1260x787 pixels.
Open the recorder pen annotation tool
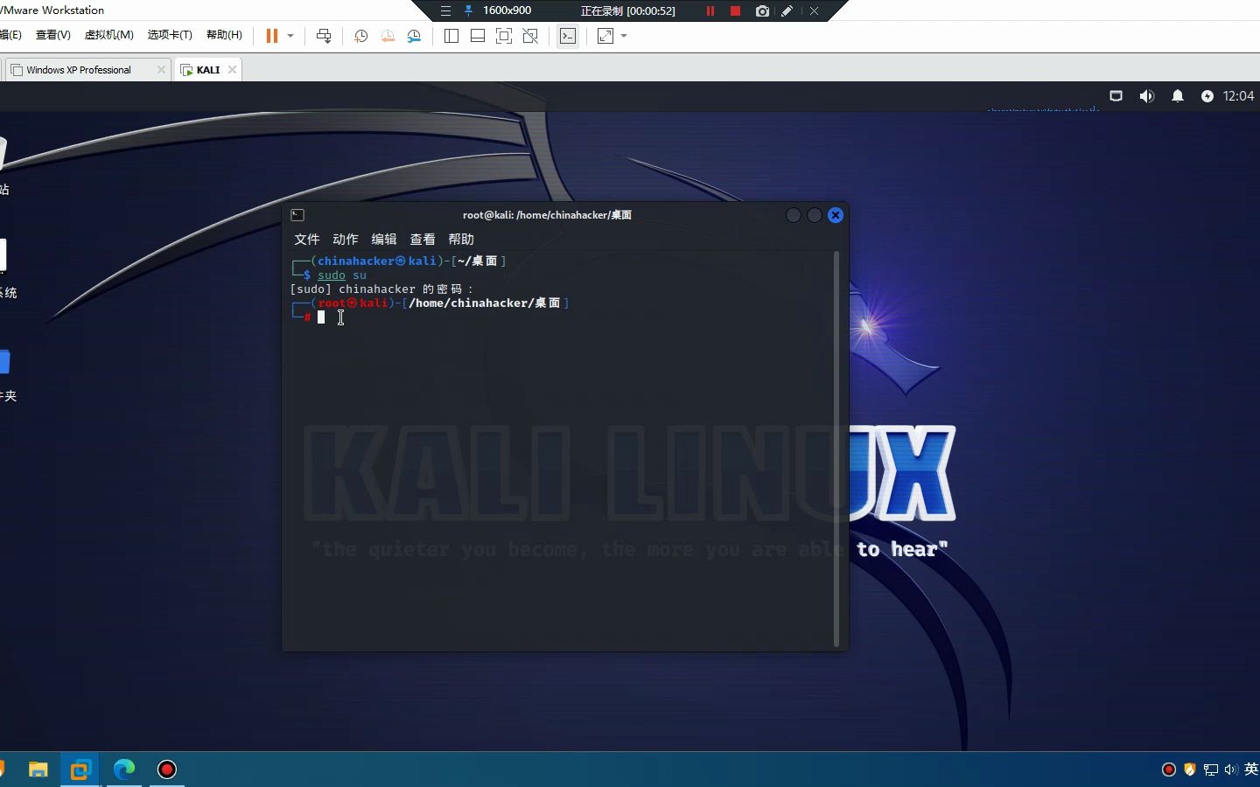pyautogui.click(x=787, y=10)
